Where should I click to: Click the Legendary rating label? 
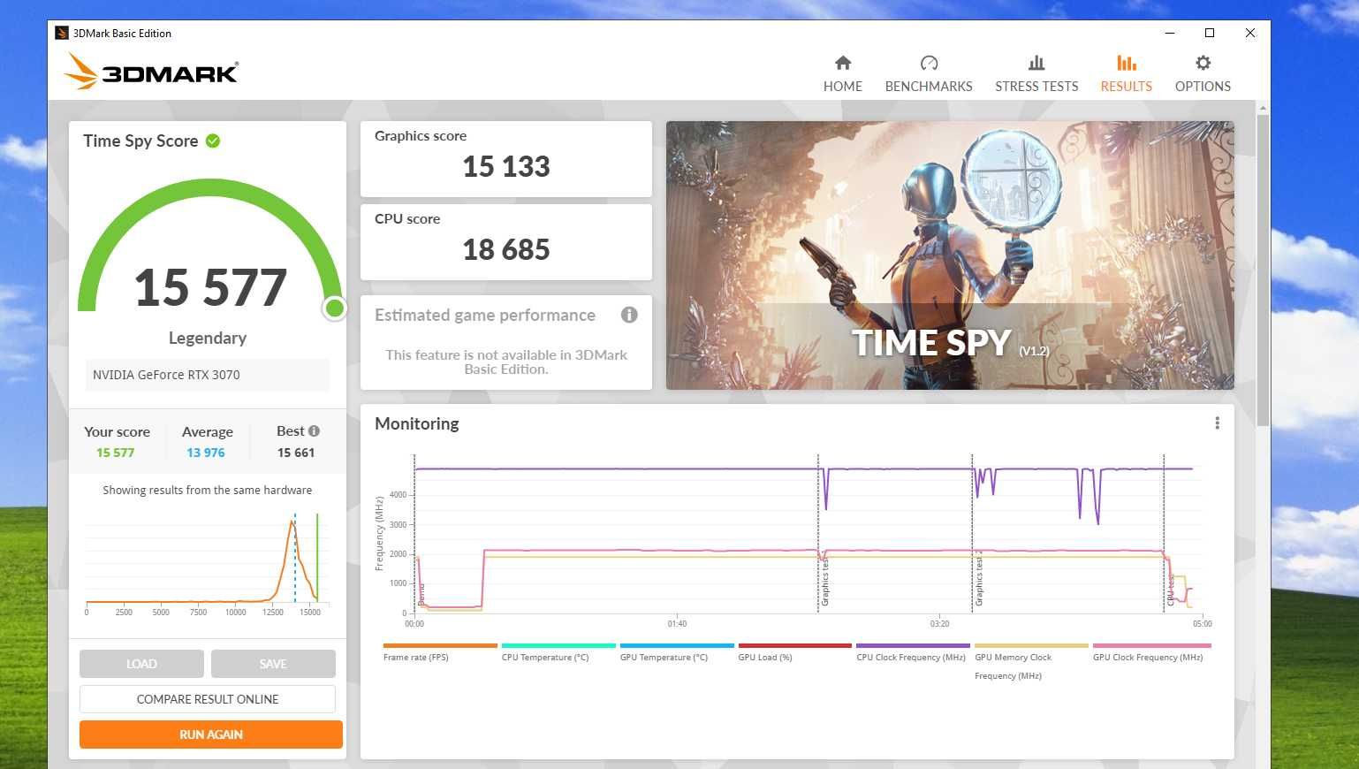[x=208, y=338]
